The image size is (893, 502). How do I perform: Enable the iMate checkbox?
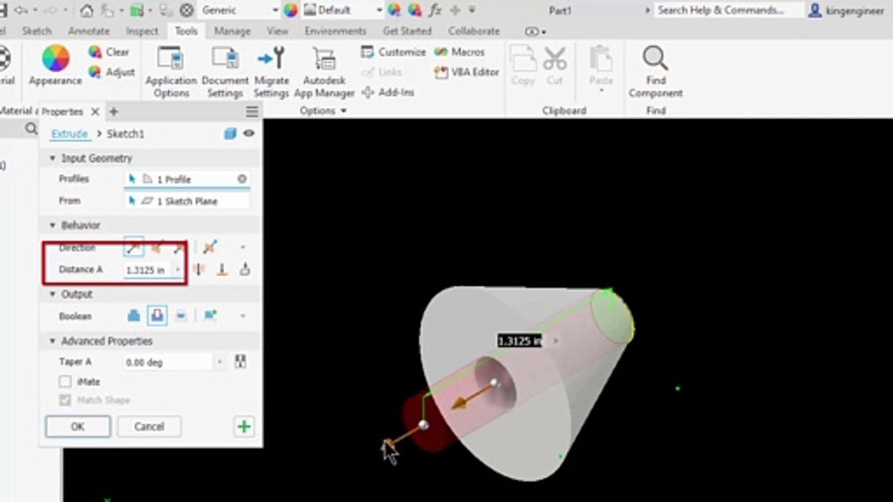(65, 381)
